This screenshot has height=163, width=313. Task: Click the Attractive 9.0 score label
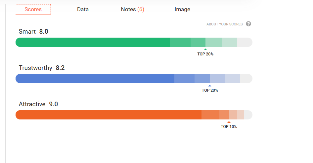click(x=38, y=104)
